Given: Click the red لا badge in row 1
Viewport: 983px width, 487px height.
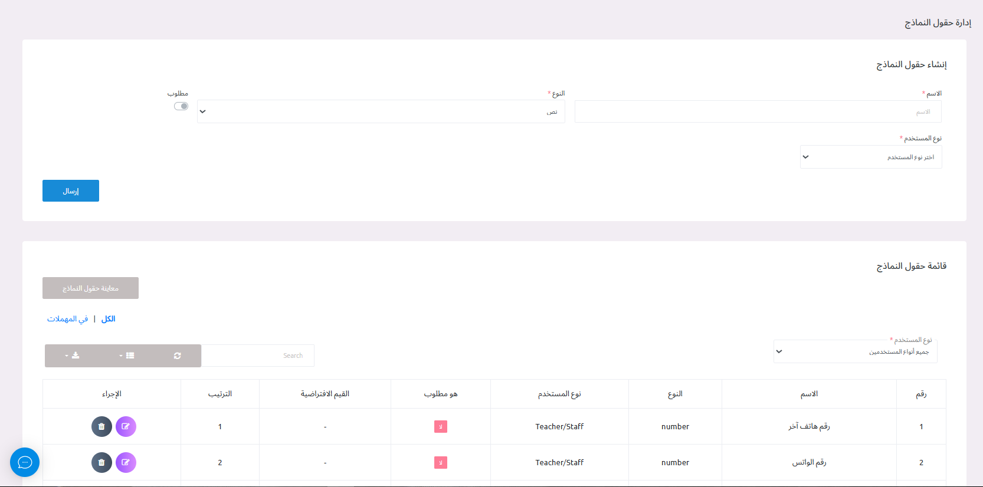Looking at the screenshot, I should 440,427.
